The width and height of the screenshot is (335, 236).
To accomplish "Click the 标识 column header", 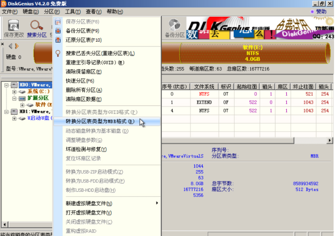I will (226, 86).
